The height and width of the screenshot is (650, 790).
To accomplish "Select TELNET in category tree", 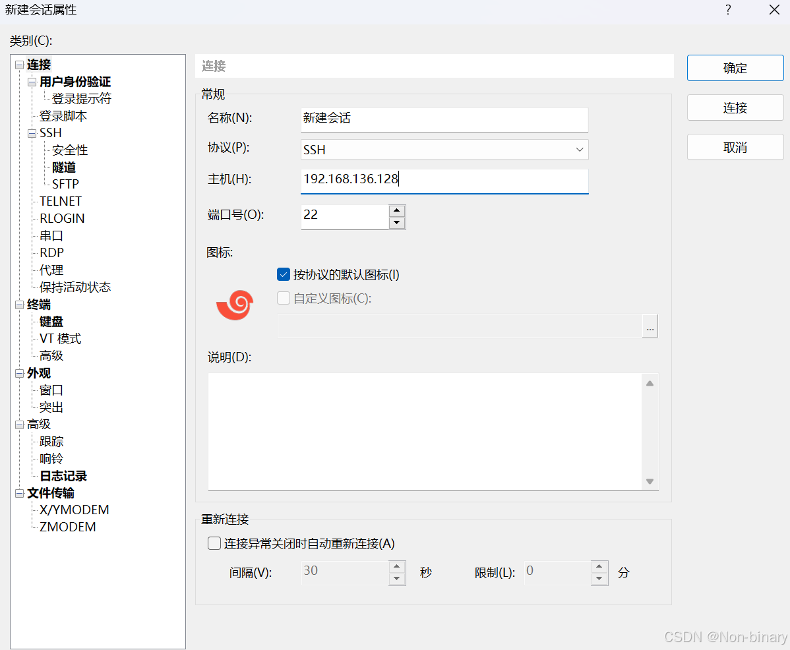I will 61,201.
